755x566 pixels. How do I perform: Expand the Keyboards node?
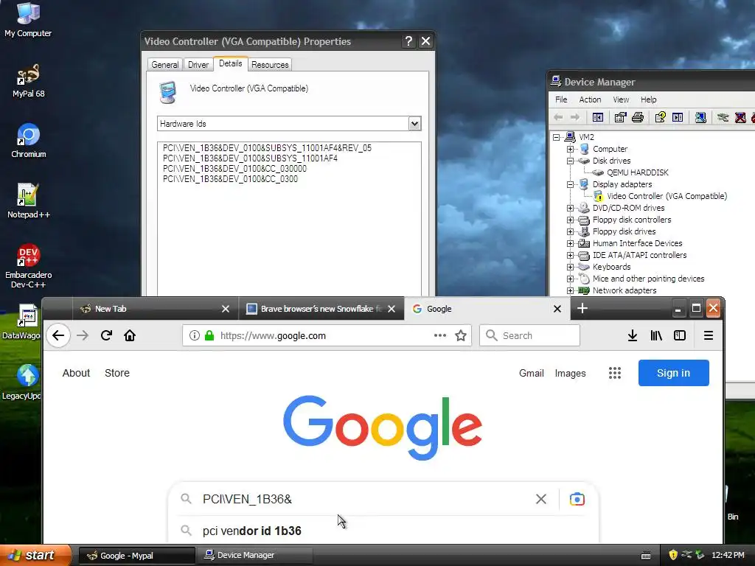click(570, 267)
